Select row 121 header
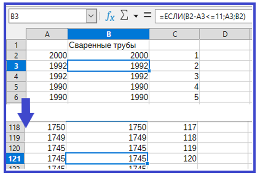Image resolution: width=260 pixels, height=178 pixels. click(16, 159)
